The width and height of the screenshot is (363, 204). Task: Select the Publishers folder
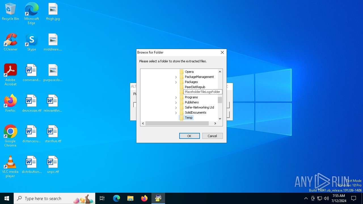[192, 102]
